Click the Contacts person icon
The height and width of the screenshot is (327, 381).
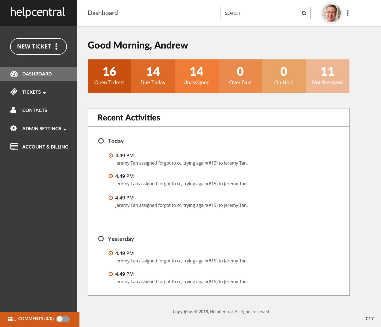pos(13,110)
